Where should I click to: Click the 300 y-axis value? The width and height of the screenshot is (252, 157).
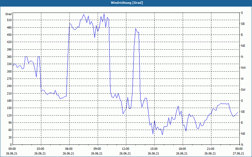[9, 71]
